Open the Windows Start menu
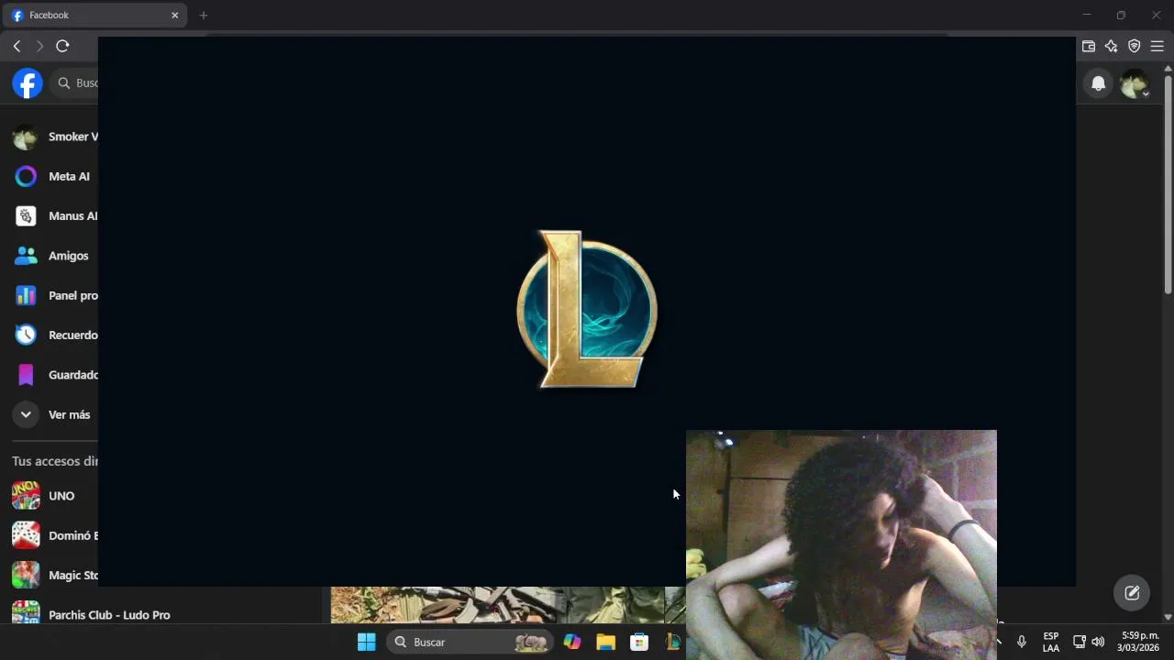Screen dimensions: 1174x660 tap(367, 642)
